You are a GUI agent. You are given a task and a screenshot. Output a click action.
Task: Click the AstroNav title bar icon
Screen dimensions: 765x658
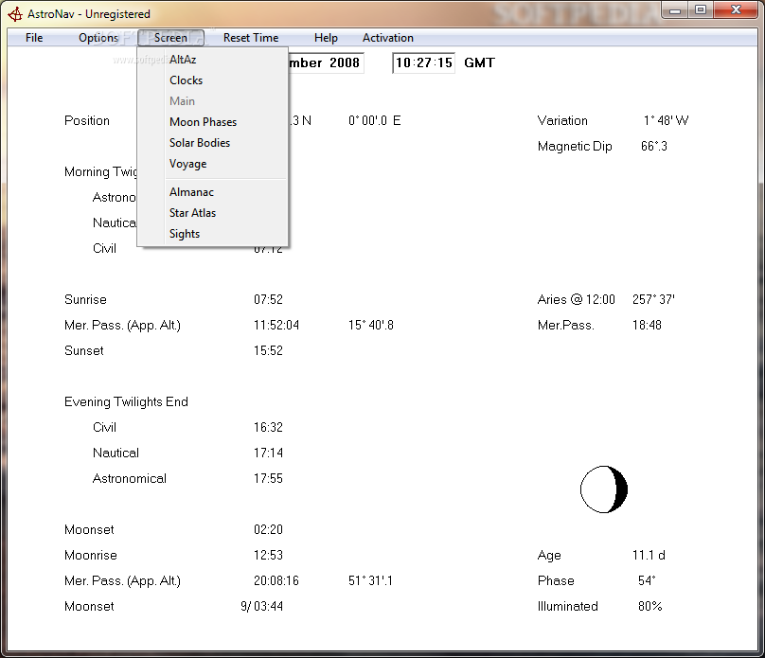point(15,14)
